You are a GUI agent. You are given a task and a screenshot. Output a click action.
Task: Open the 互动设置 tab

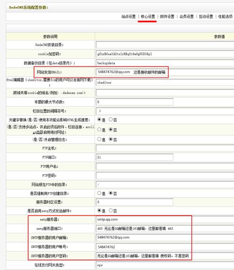[206, 16]
